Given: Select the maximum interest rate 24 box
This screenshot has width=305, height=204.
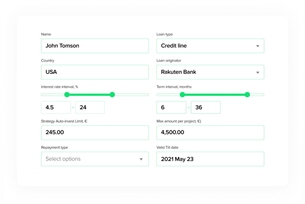Looking at the screenshot, I should pos(90,108).
